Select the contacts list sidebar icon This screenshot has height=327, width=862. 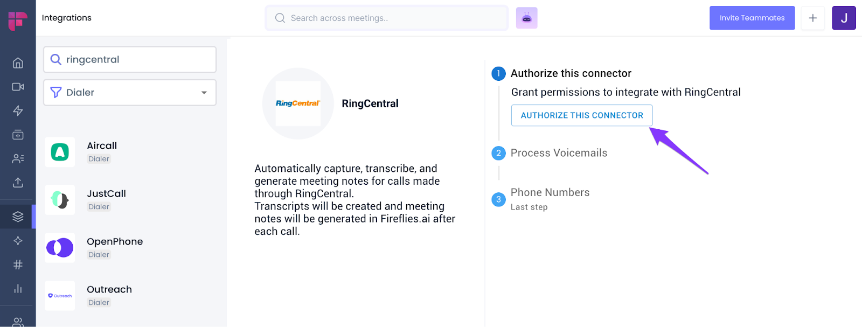point(18,158)
